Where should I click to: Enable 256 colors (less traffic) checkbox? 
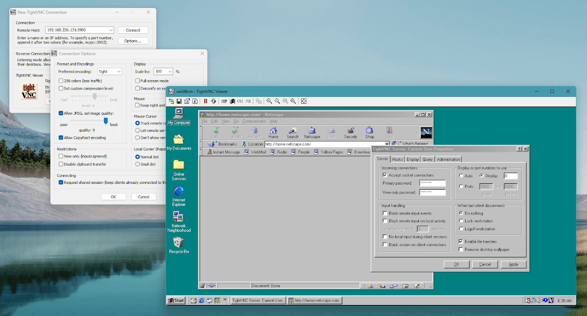point(61,81)
